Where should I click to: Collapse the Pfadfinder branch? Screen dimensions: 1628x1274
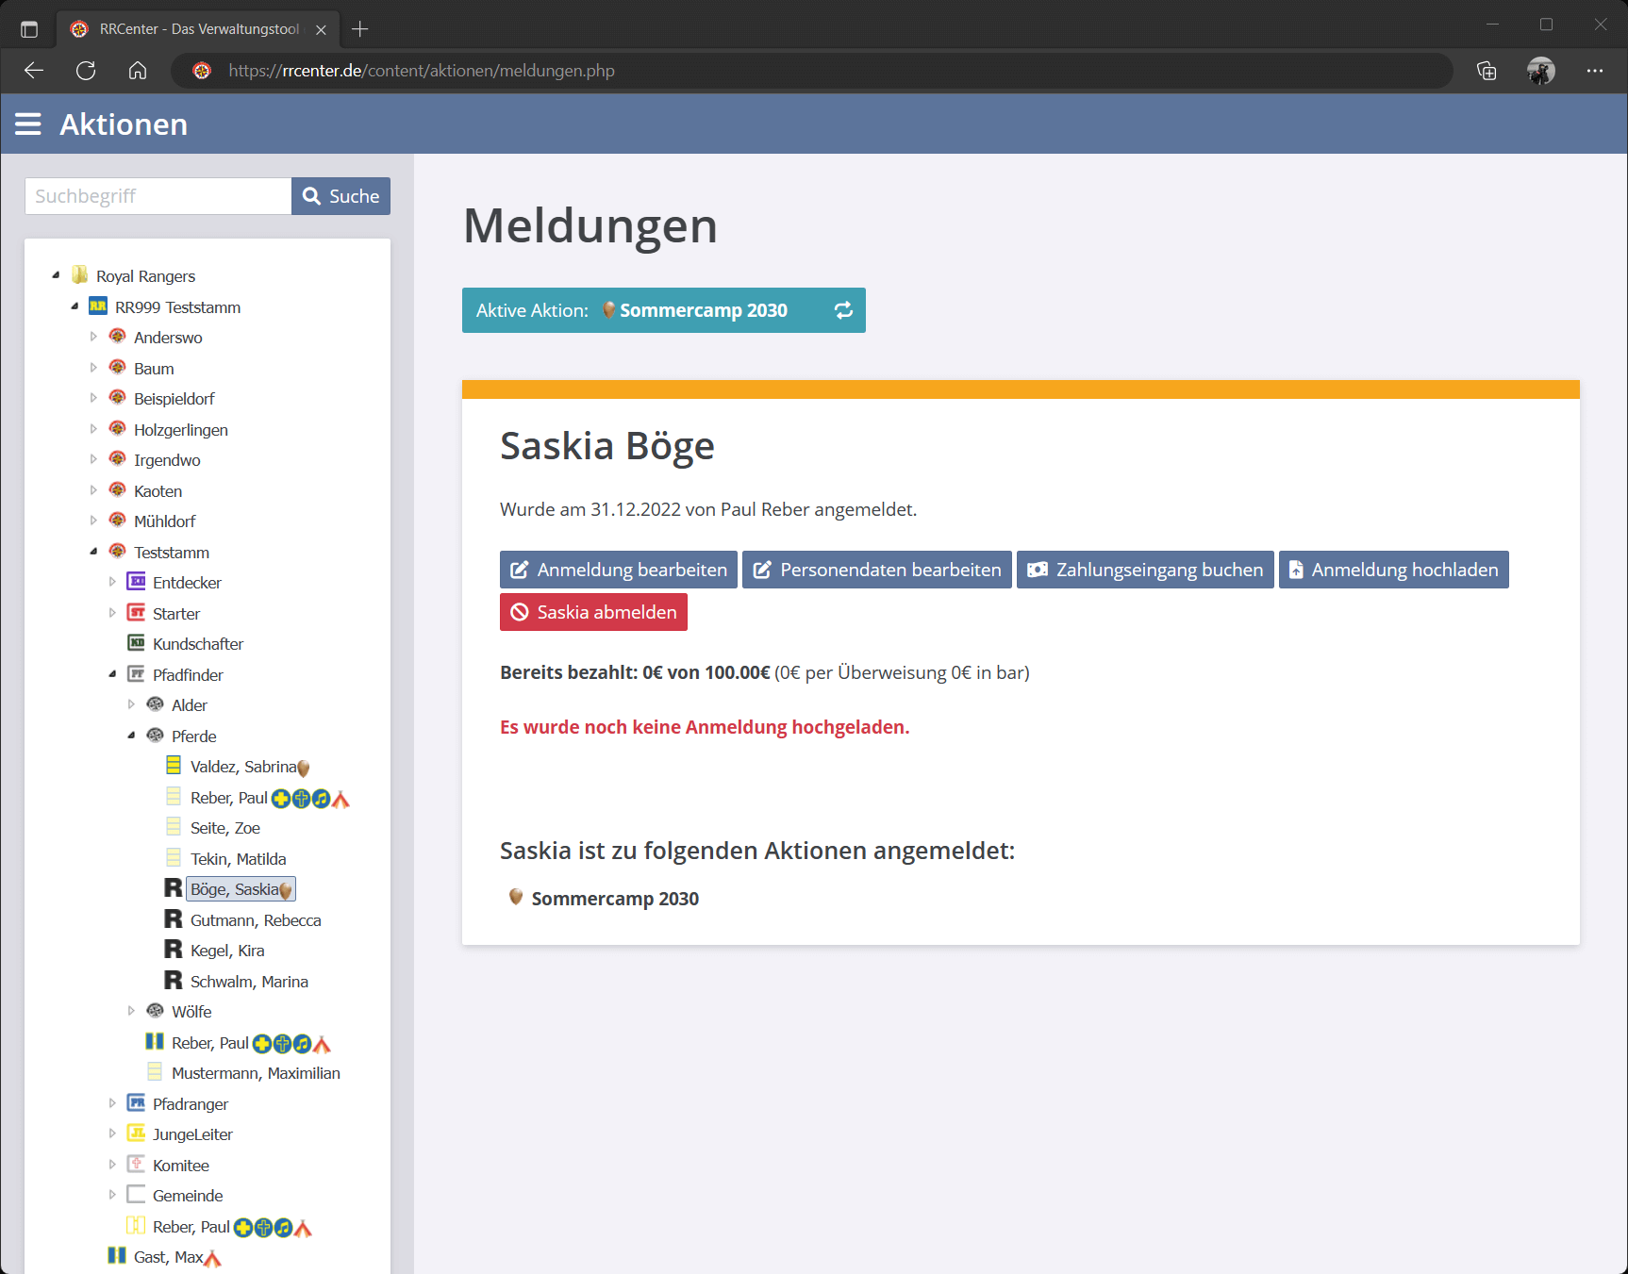pos(112,673)
